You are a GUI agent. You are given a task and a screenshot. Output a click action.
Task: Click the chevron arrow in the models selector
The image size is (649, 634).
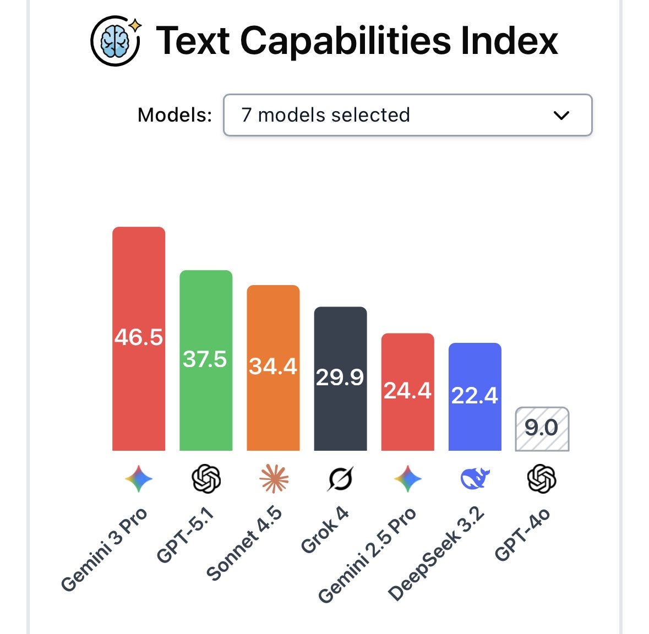click(561, 115)
